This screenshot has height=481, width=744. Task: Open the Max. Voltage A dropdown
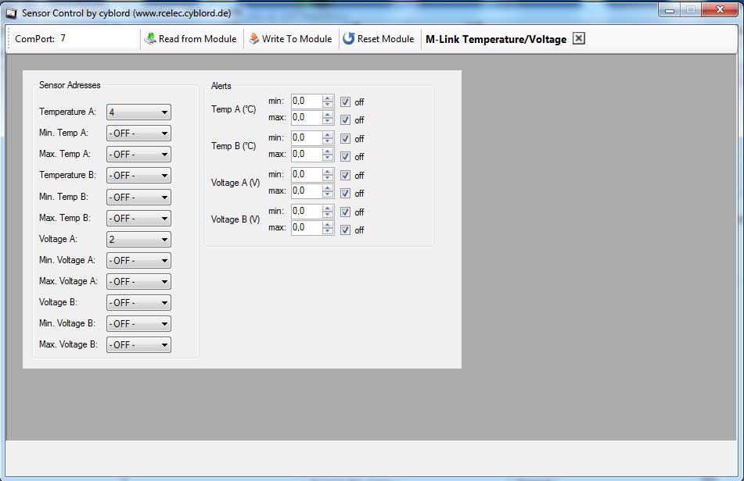click(x=138, y=282)
